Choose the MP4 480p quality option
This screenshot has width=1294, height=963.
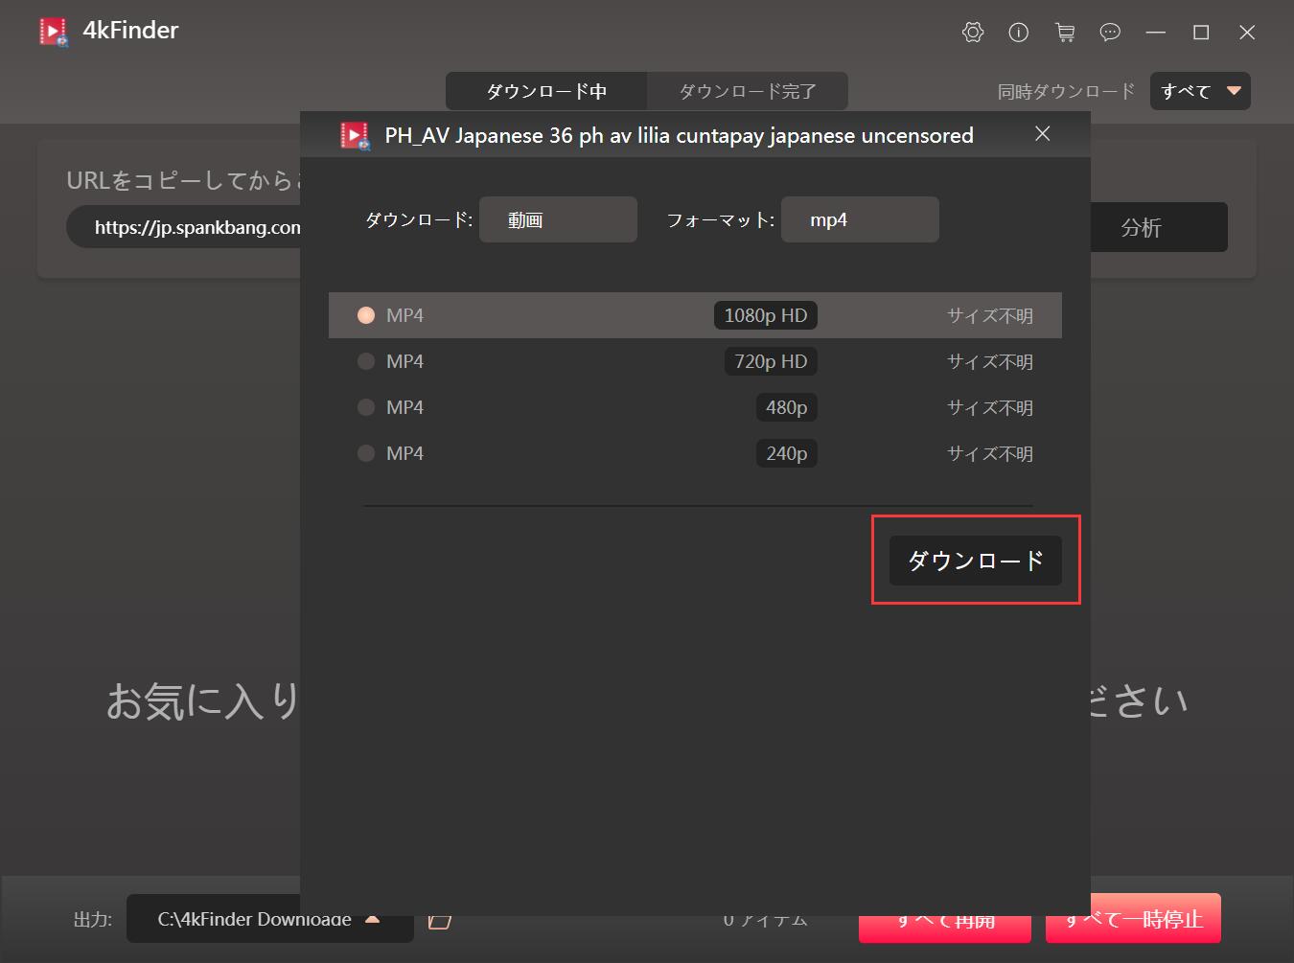point(366,407)
